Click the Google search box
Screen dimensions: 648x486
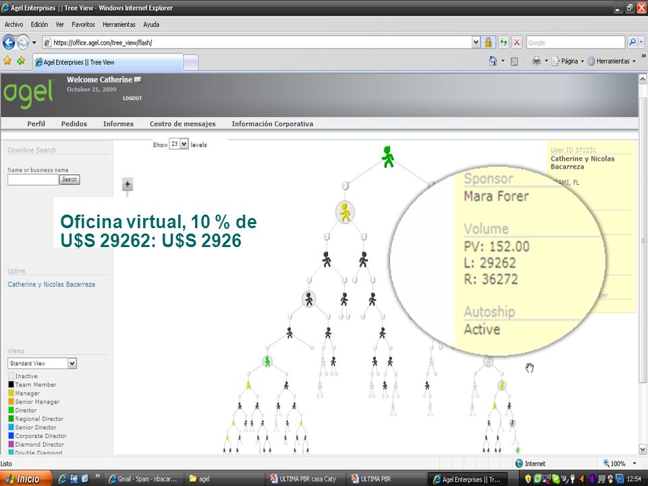(575, 43)
